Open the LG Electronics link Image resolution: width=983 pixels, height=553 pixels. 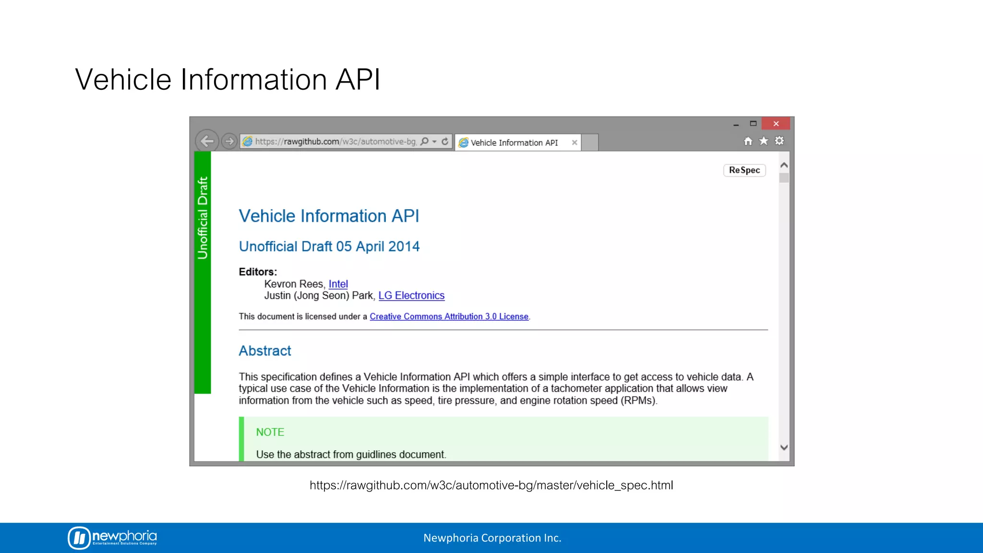[411, 296]
